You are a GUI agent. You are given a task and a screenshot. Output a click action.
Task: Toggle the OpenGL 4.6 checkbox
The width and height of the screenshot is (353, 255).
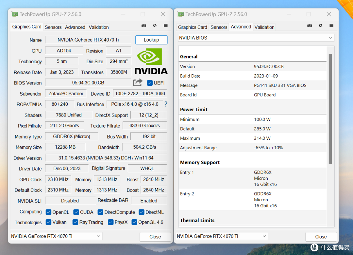click(134, 222)
